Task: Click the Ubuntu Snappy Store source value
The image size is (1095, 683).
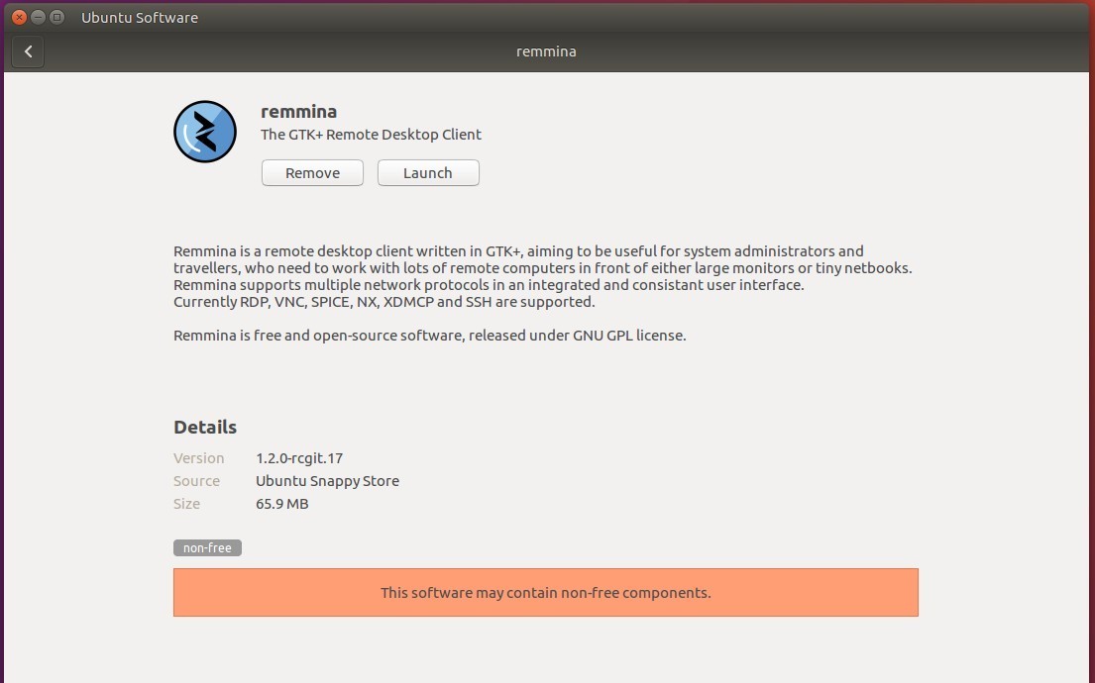Action: pyautogui.click(x=327, y=481)
